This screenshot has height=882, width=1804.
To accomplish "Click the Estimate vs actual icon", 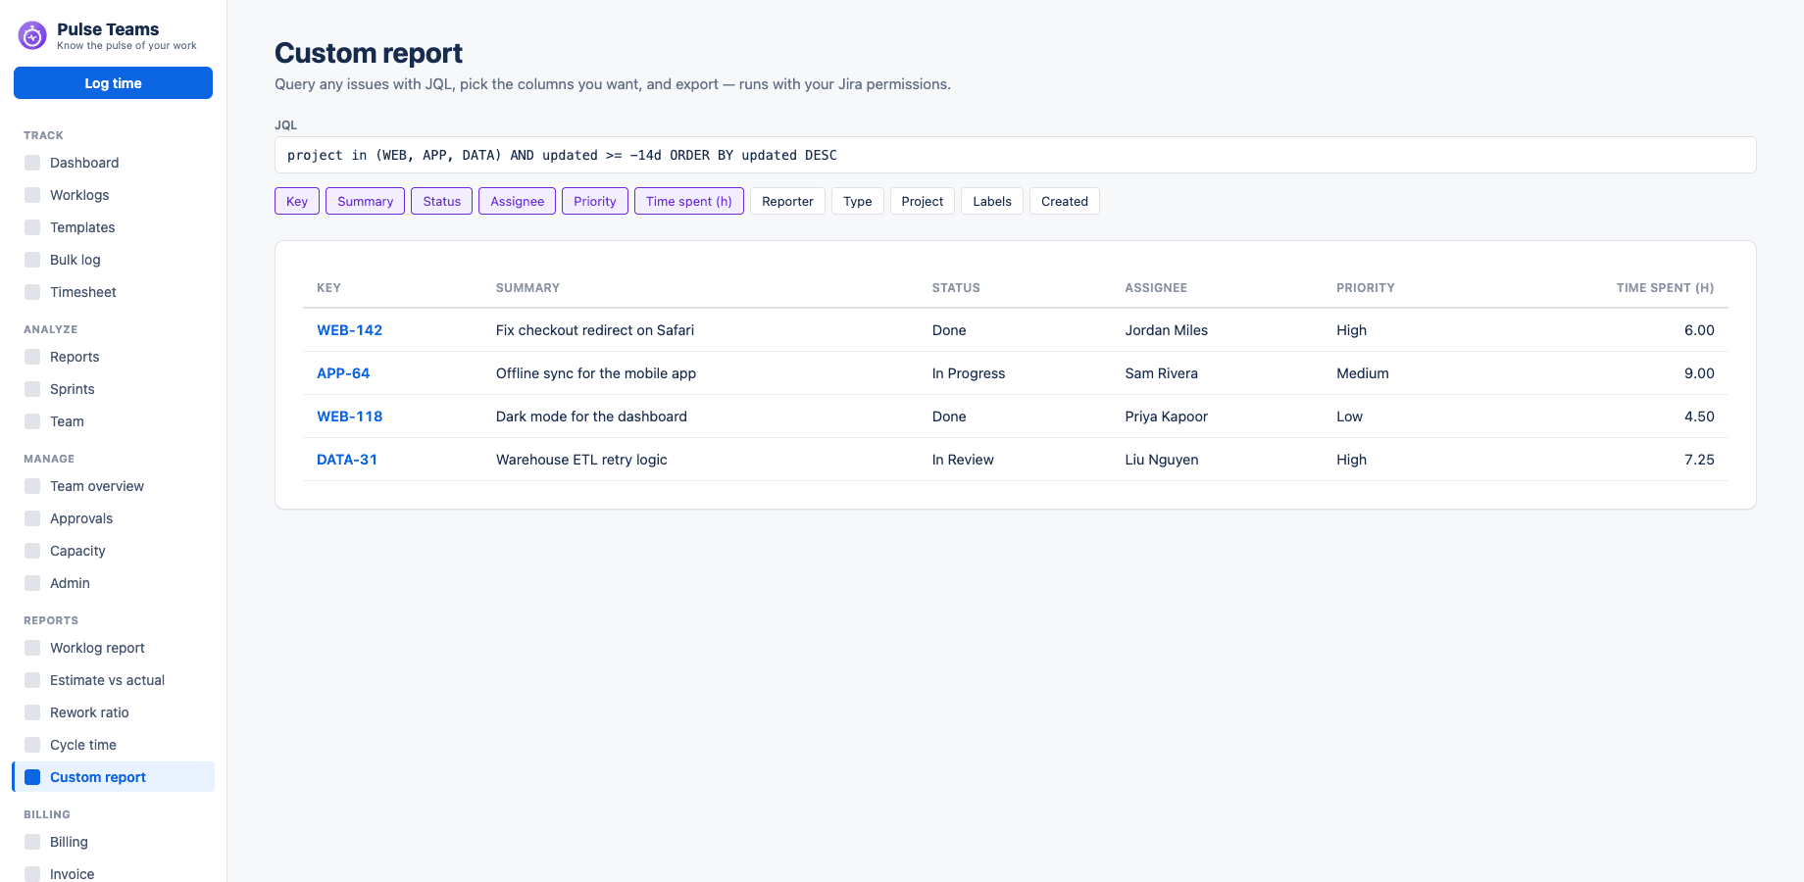I will pos(32,680).
